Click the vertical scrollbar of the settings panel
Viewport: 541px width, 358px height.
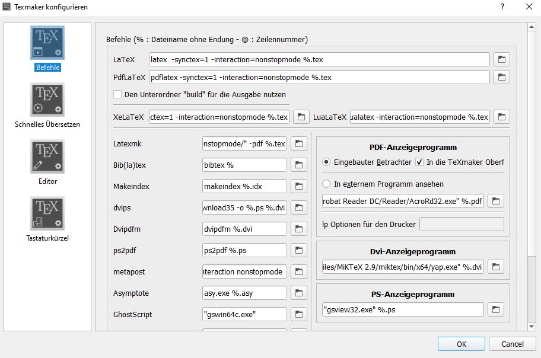click(x=531, y=178)
